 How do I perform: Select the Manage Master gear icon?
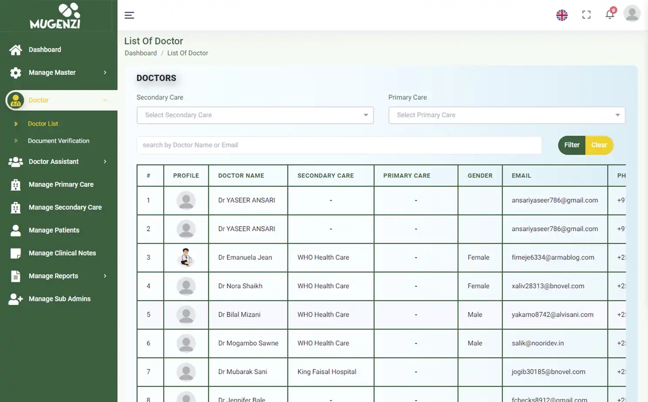[15, 73]
